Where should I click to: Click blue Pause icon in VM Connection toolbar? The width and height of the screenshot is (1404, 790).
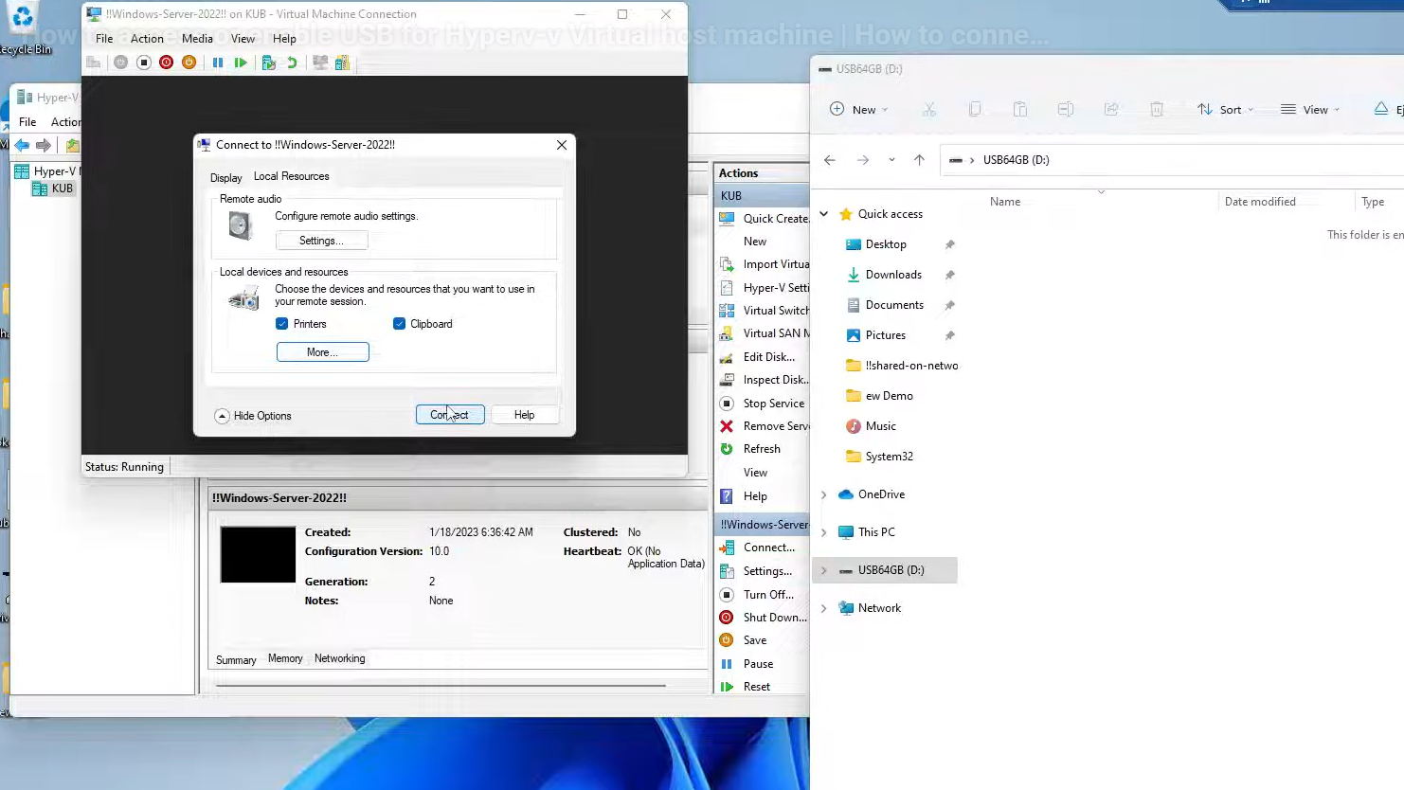coord(218,63)
